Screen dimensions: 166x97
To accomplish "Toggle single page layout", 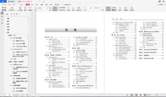I will point(114,8).
